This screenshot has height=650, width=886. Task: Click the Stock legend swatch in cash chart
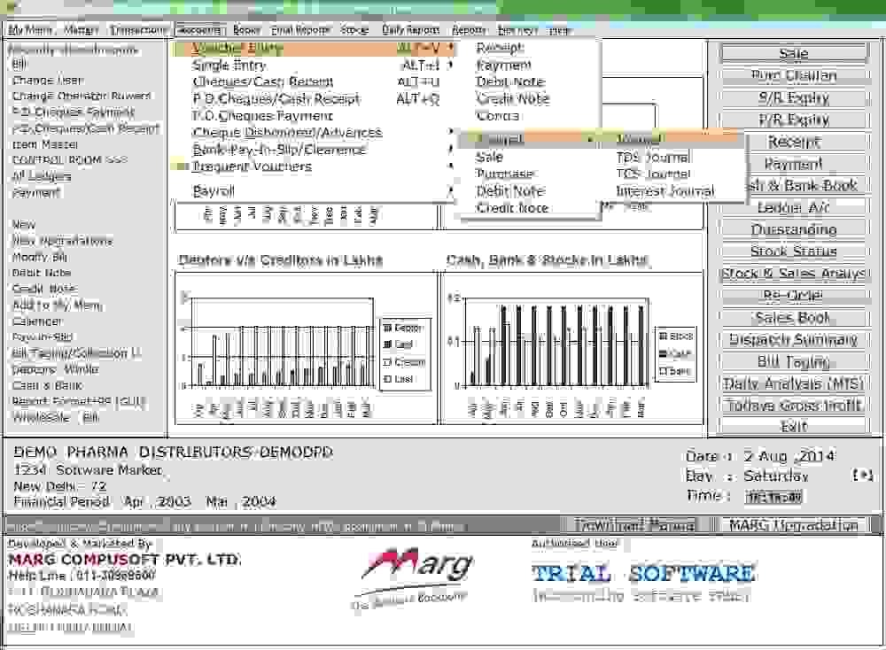[x=663, y=336]
